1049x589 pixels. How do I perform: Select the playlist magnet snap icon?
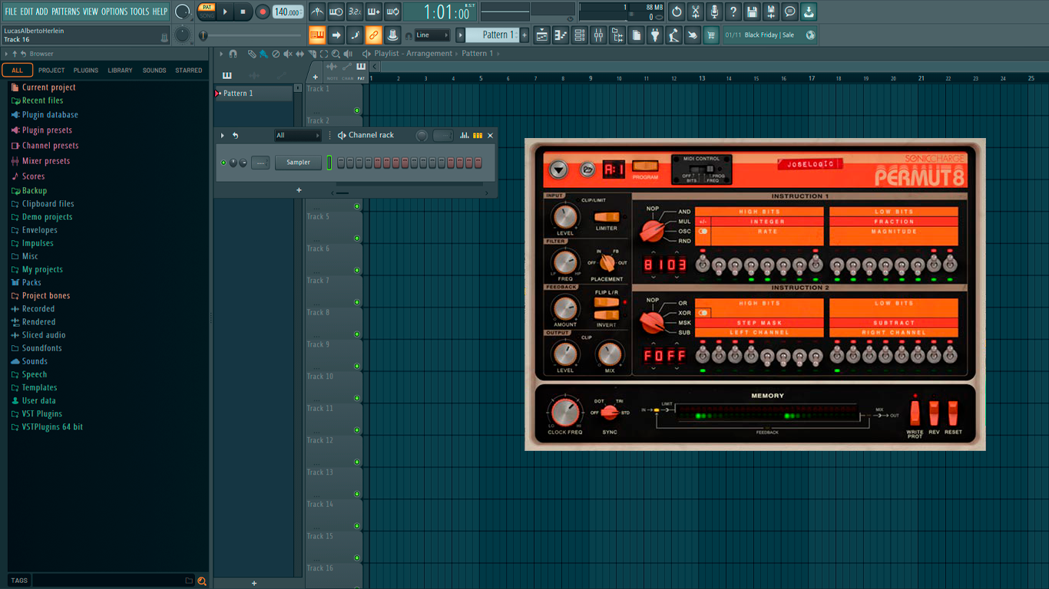233,54
